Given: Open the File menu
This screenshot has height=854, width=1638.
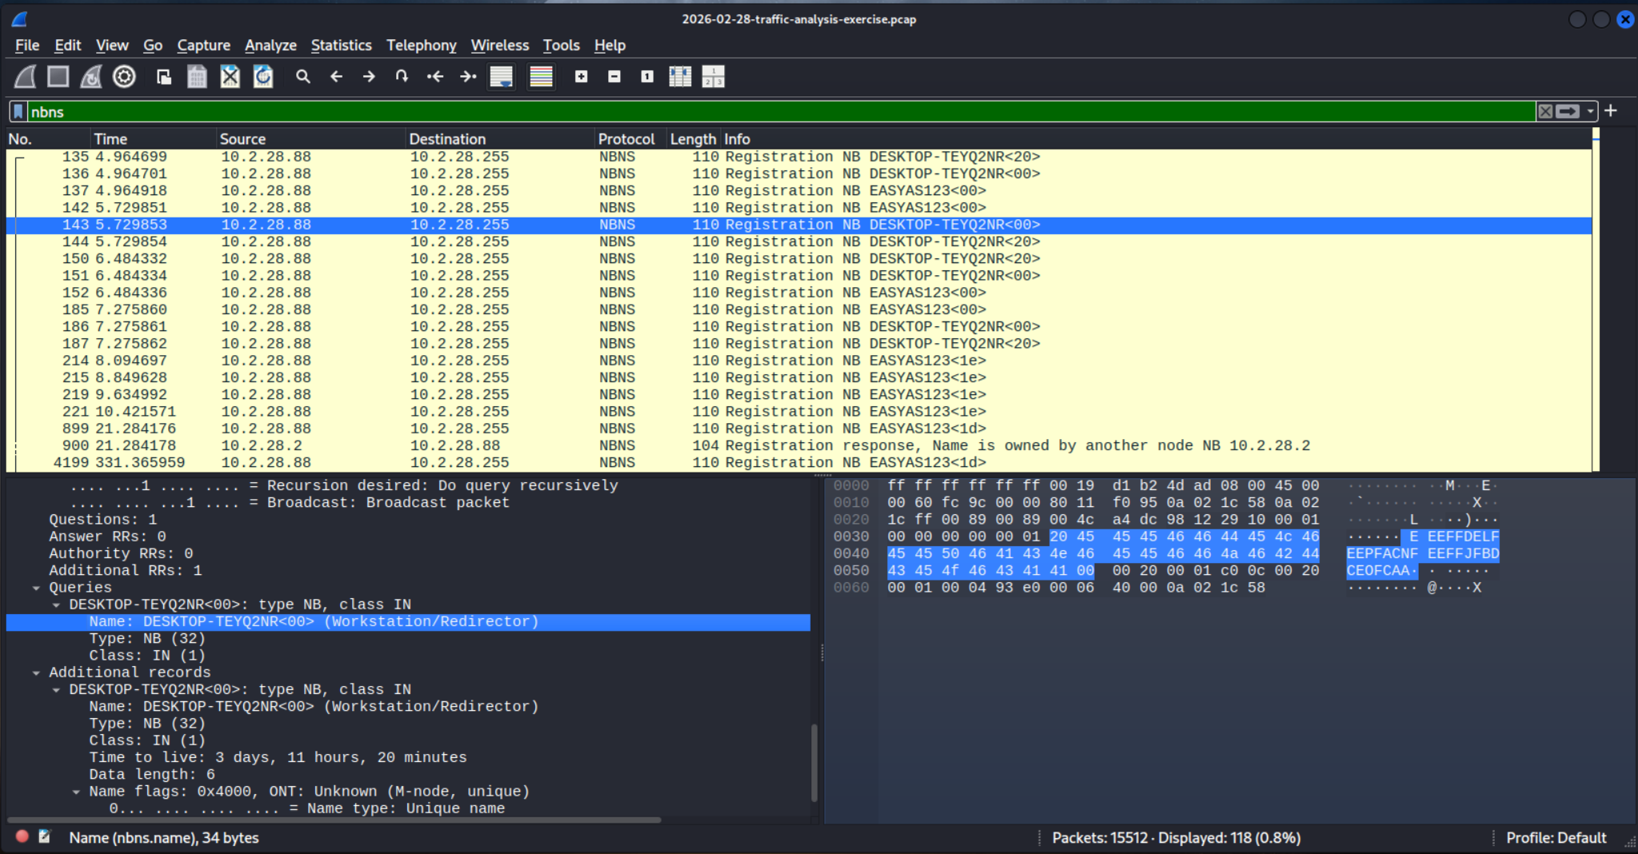Looking at the screenshot, I should click(x=27, y=46).
